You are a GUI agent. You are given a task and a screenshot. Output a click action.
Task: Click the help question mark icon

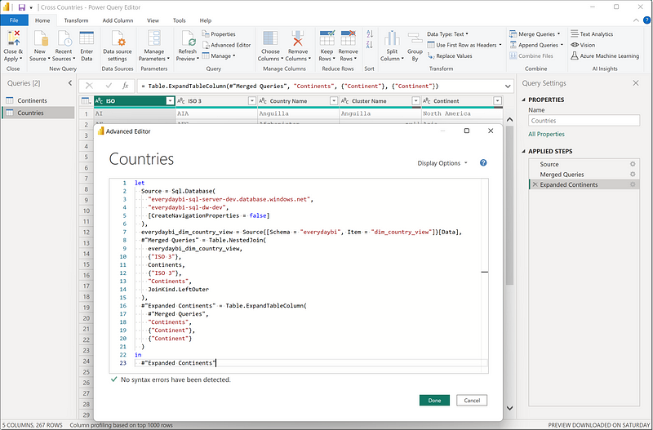tap(483, 163)
